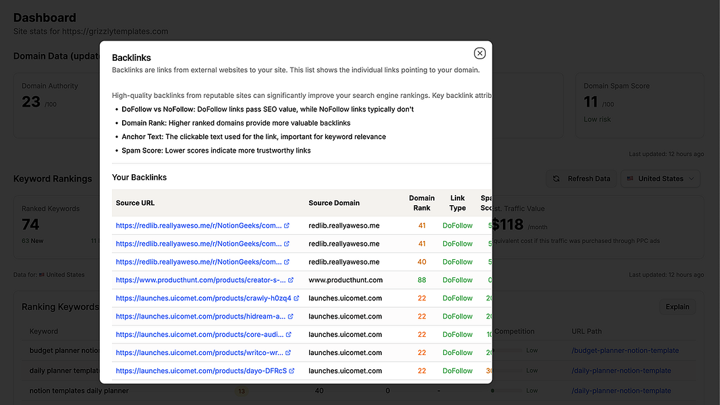Click the Domain Rank column header
Screen dimensions: 720x405
tap(422, 203)
